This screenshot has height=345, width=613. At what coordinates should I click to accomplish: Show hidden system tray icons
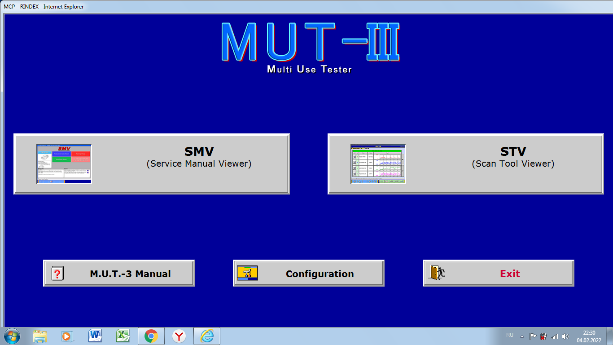tap(522, 336)
